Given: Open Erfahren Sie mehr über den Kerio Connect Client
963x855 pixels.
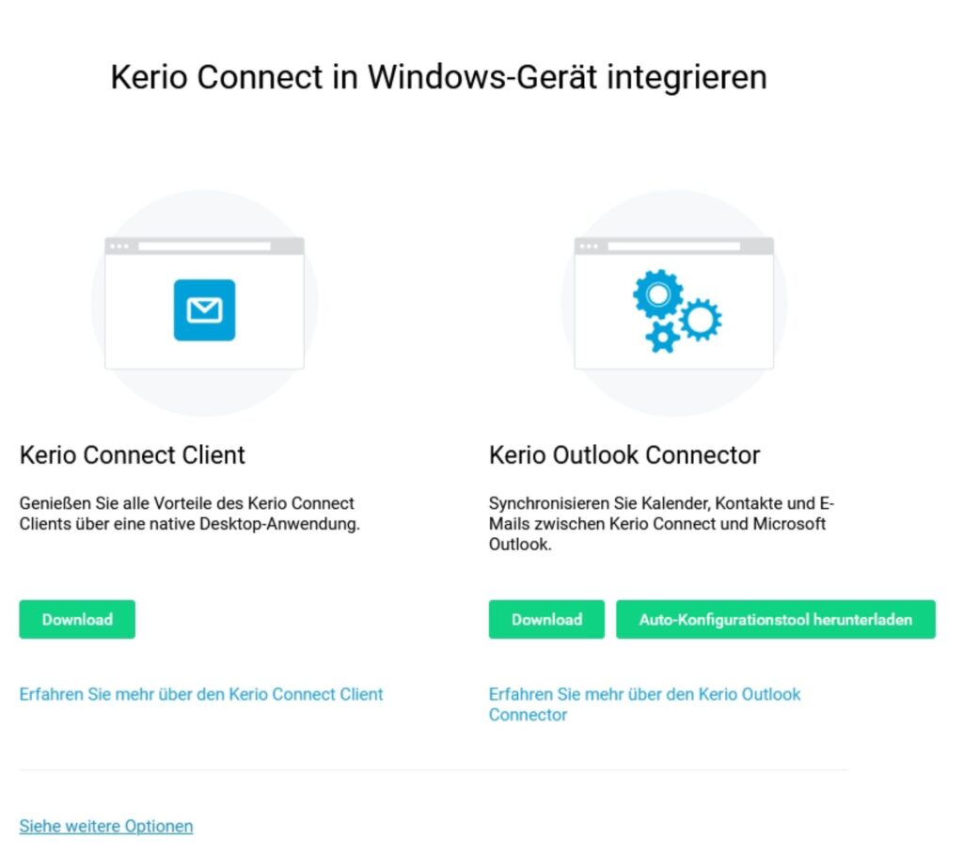Looking at the screenshot, I should click(200, 694).
